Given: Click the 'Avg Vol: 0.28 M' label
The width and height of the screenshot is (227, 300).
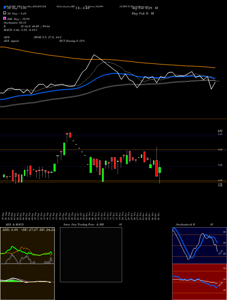Looking at the screenshot, I should [x=145, y=8].
